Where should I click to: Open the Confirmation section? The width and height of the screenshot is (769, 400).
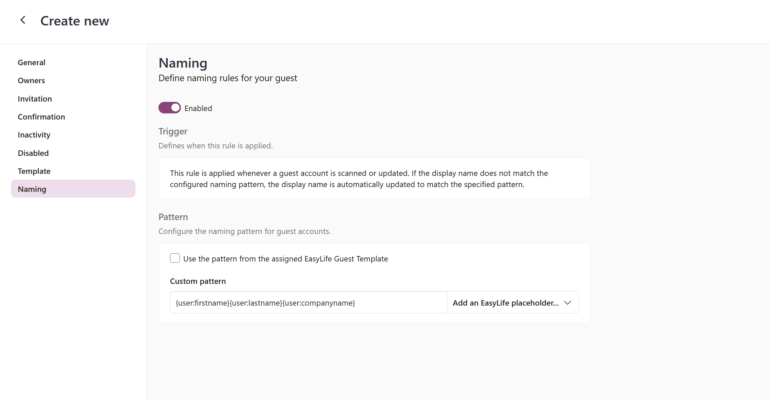point(41,117)
